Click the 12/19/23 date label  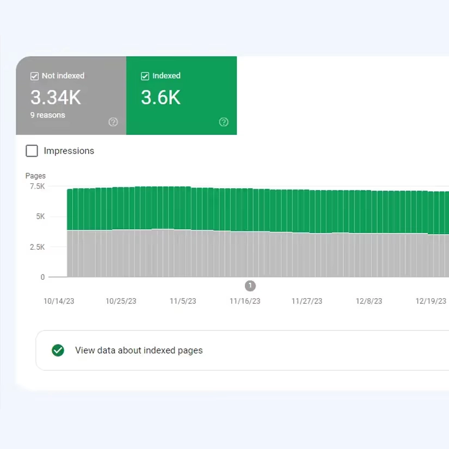pos(431,302)
